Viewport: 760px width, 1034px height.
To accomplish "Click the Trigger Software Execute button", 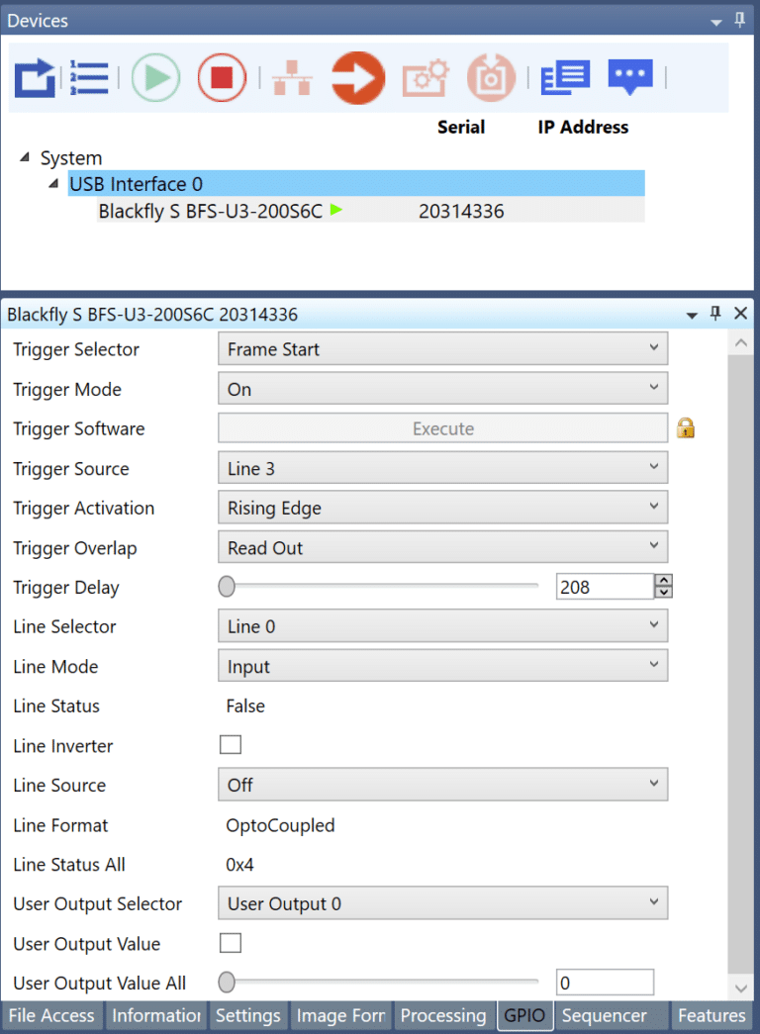I will coord(442,428).
